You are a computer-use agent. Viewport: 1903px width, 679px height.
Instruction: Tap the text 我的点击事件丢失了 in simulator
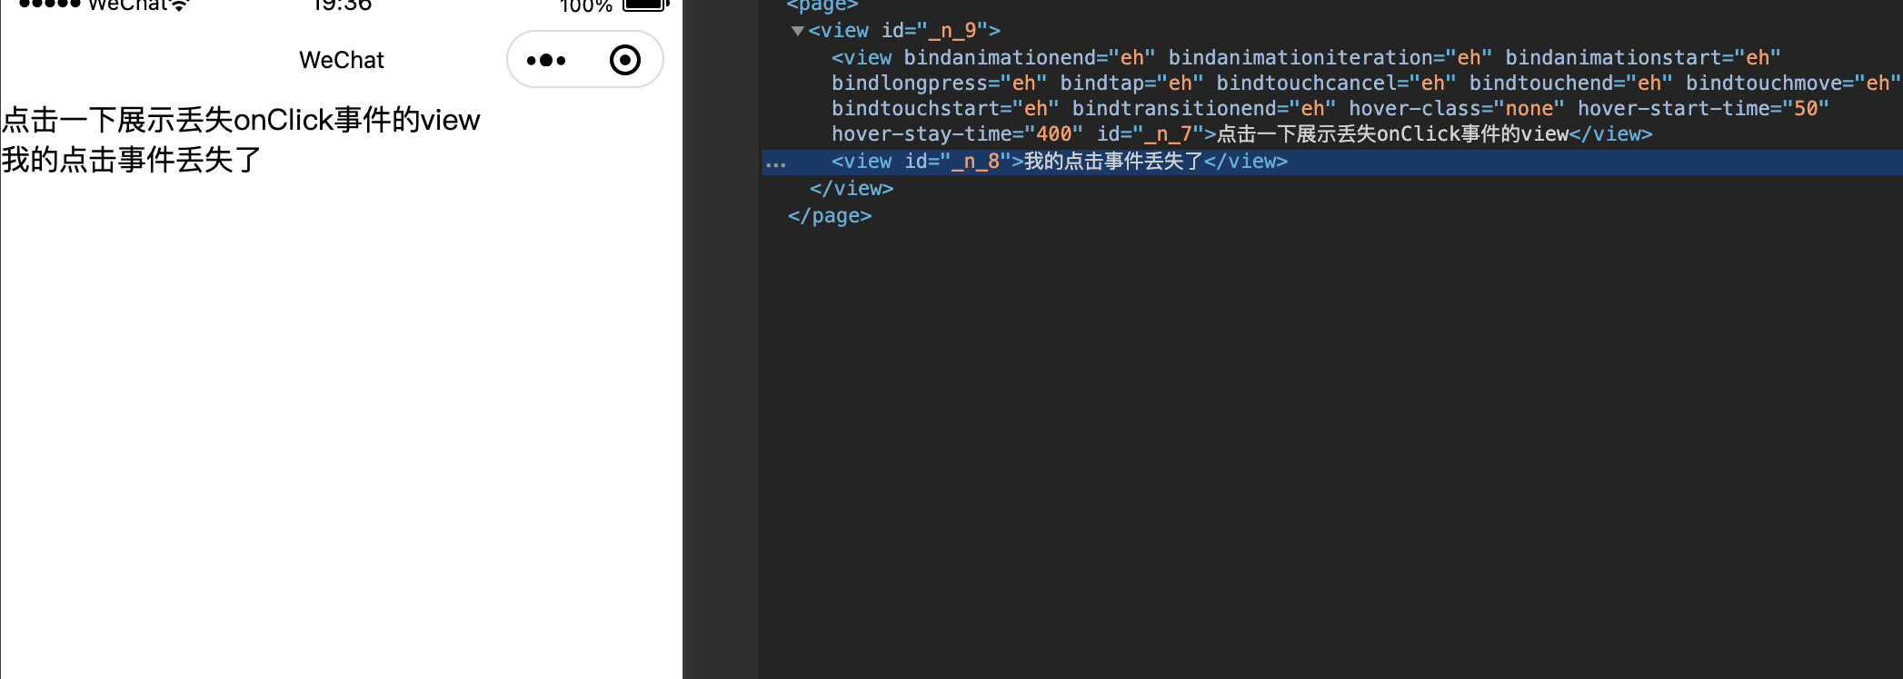click(132, 160)
